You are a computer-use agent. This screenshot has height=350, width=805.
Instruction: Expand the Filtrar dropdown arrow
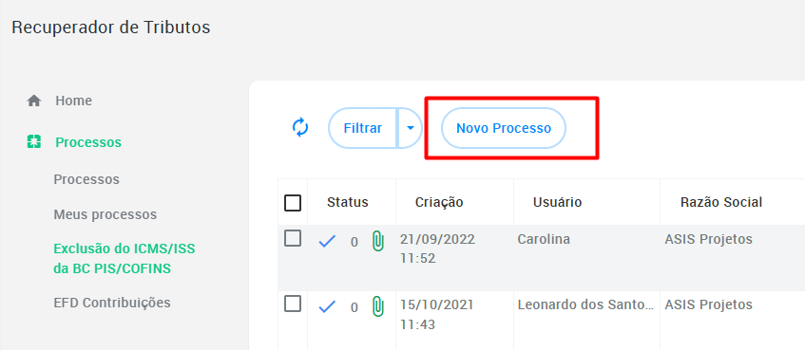(411, 128)
